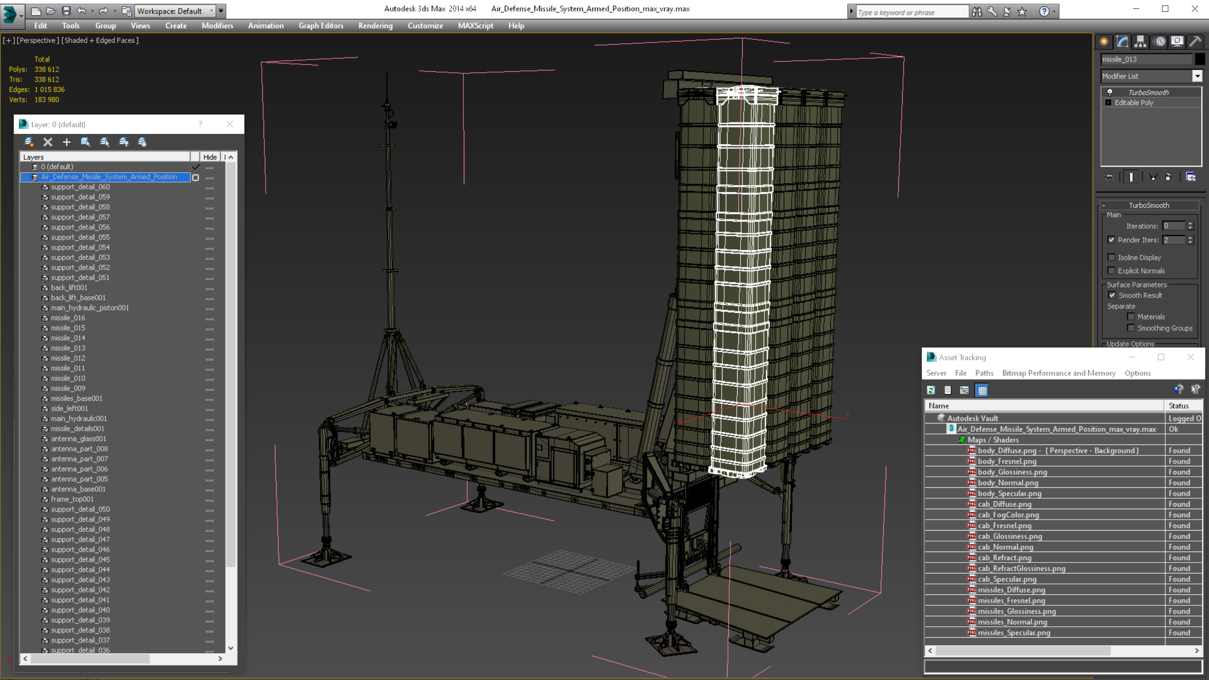
Task: Click Refresh icon in Asset Tracking toolbar
Action: click(x=931, y=390)
